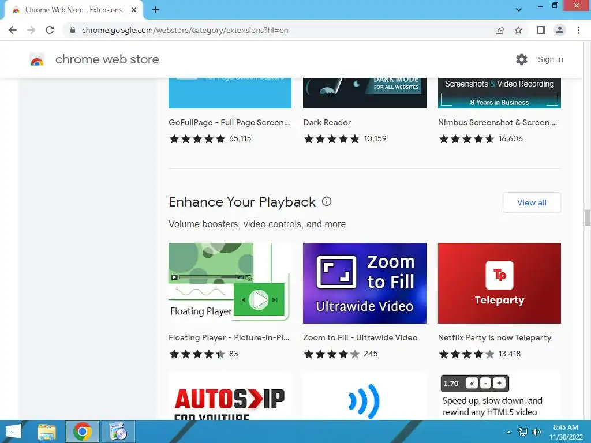Open Floating Player extension image

tap(230, 283)
